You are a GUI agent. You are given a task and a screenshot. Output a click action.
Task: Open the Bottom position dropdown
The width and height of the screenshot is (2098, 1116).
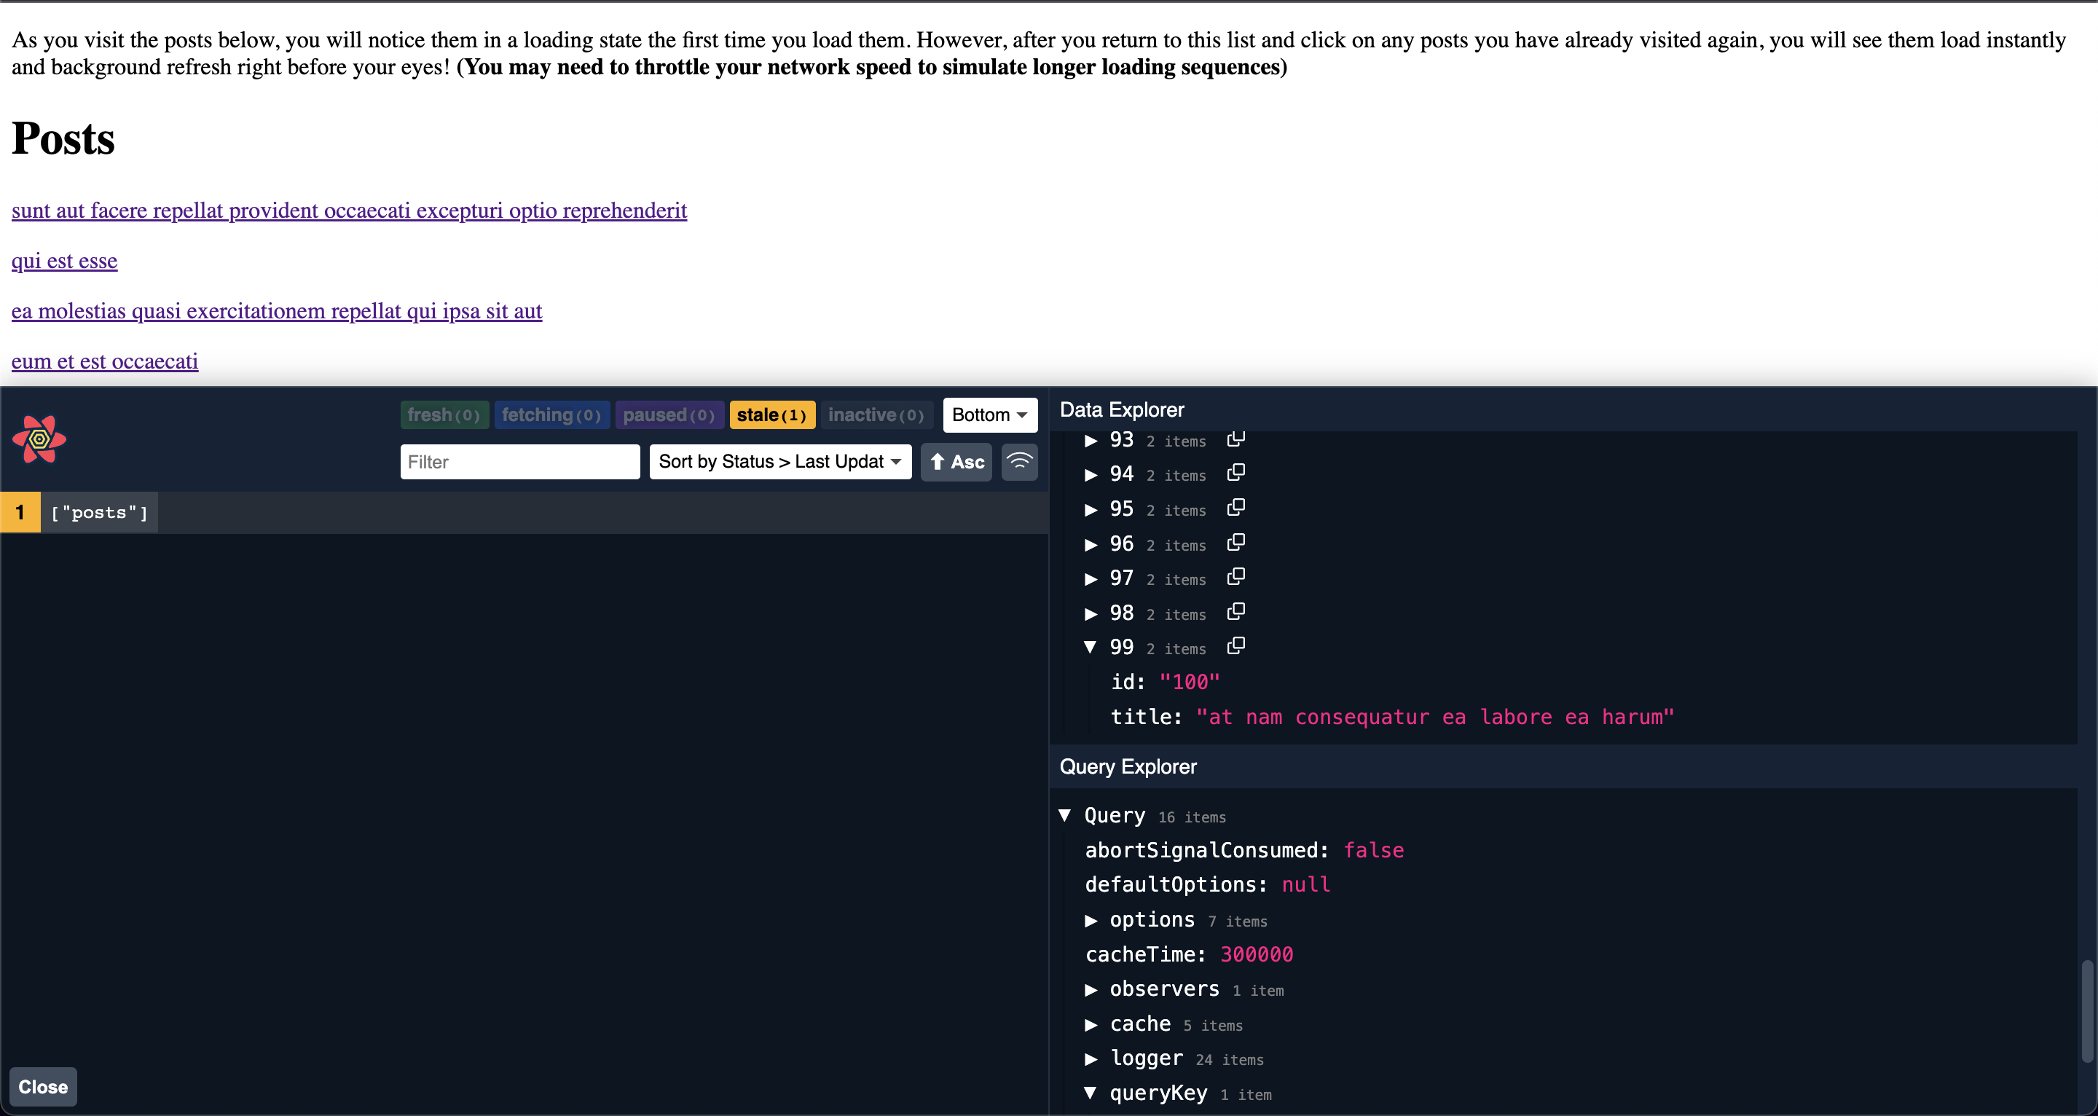click(989, 414)
